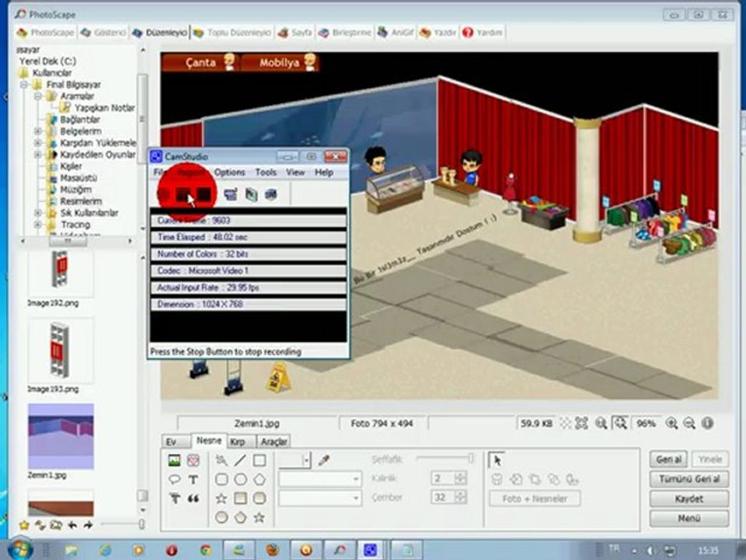Click the zoom out magnifier icon
The width and height of the screenshot is (746, 560).
click(x=689, y=423)
